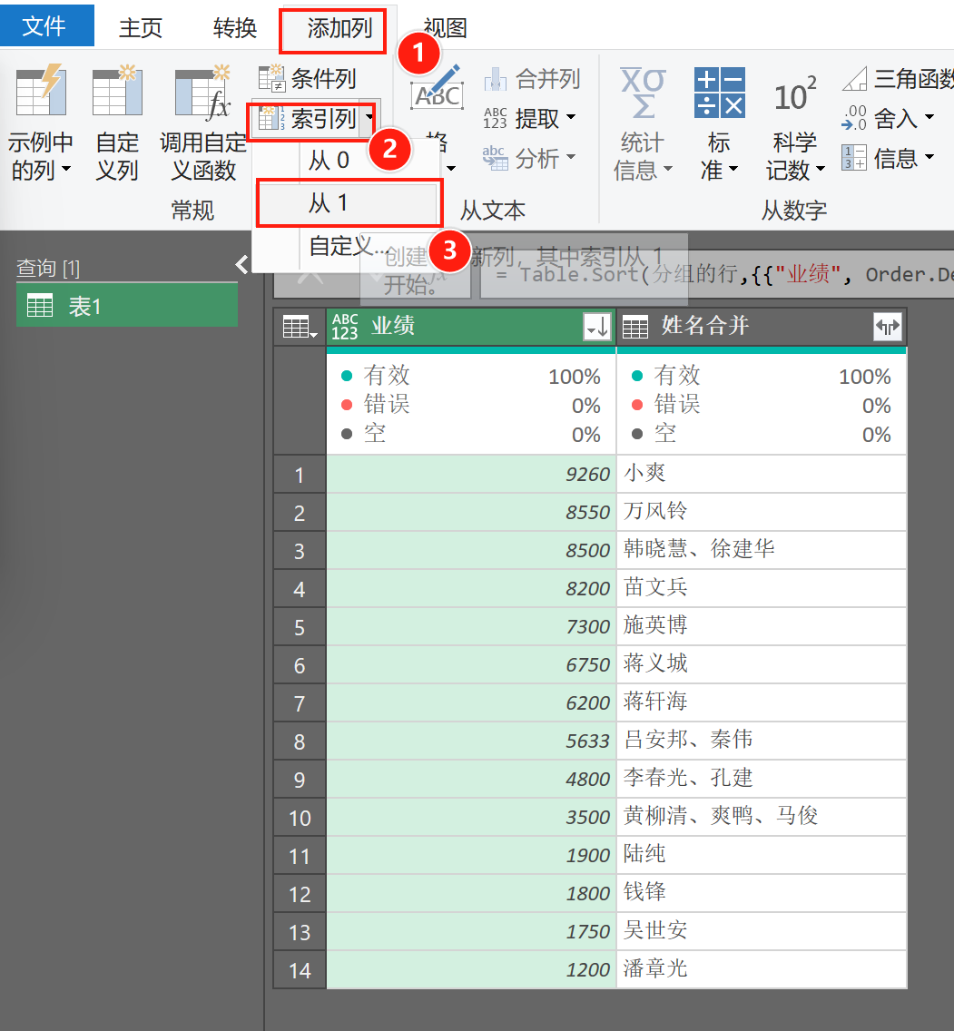Click the cell 黄柳清、爽鸭、马俊
Image resolution: width=954 pixels, height=1031 pixels.
click(x=762, y=818)
